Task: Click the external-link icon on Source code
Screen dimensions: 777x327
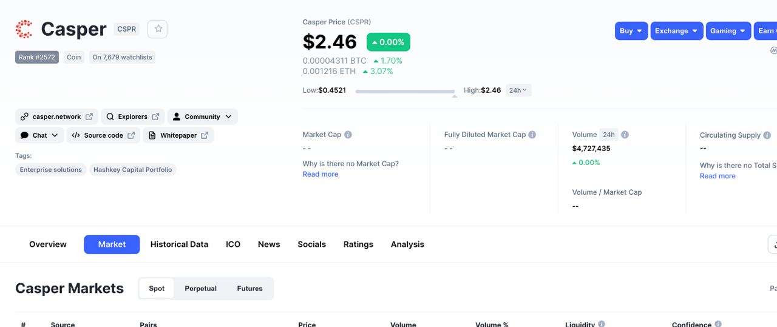Action: [x=131, y=135]
